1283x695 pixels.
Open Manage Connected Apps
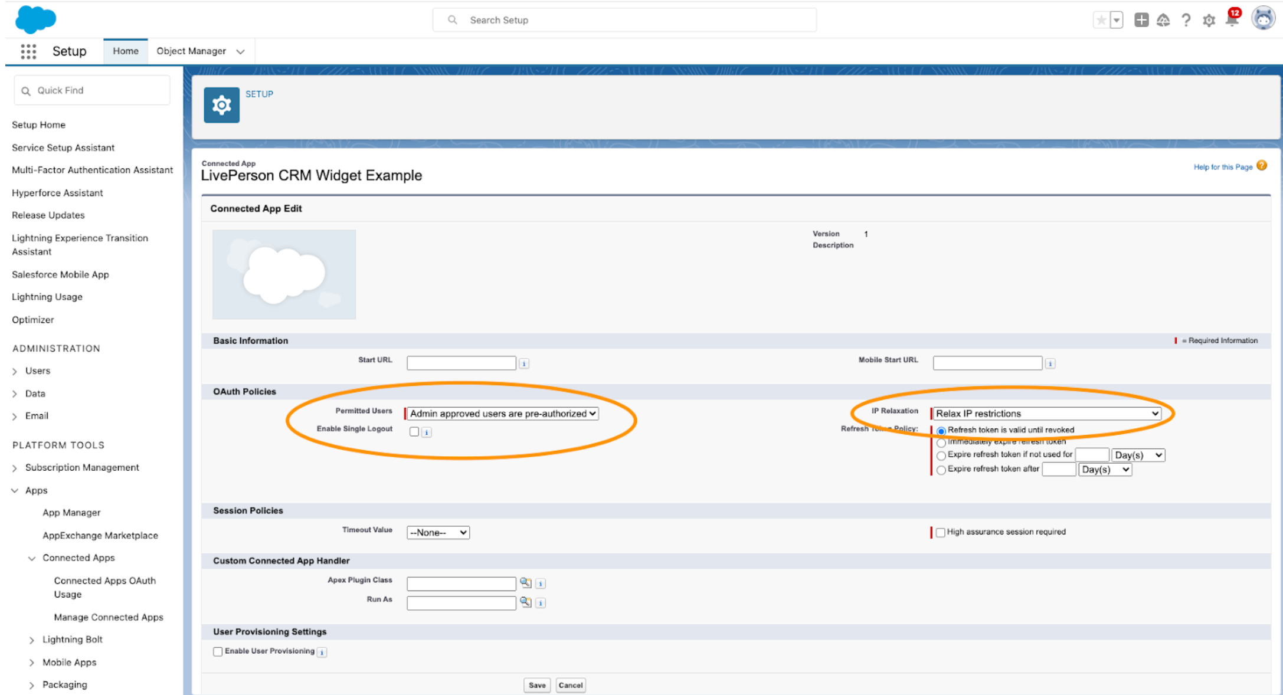[109, 617]
